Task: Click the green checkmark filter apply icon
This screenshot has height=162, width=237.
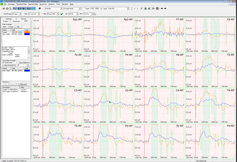Action: click(62, 14)
